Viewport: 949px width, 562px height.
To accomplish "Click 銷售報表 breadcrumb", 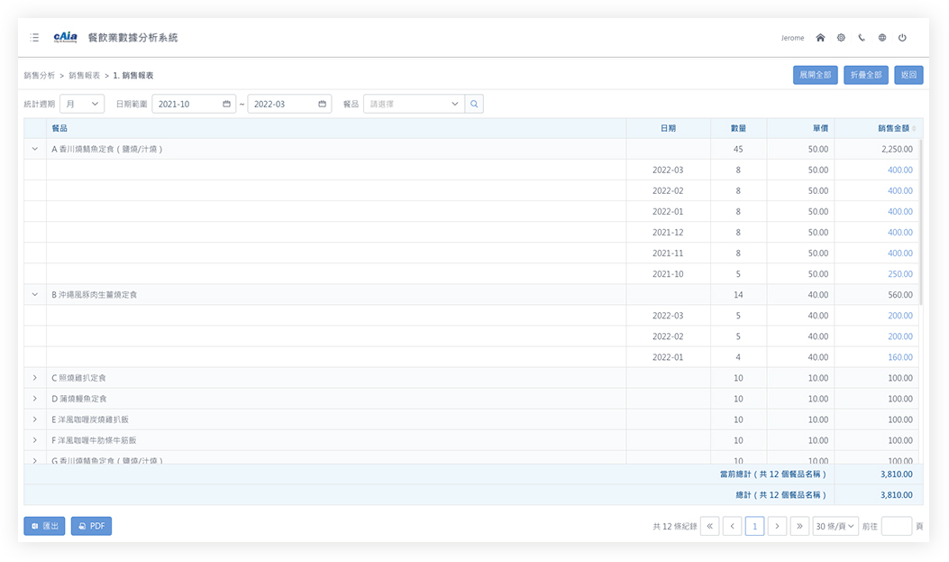I will point(84,75).
